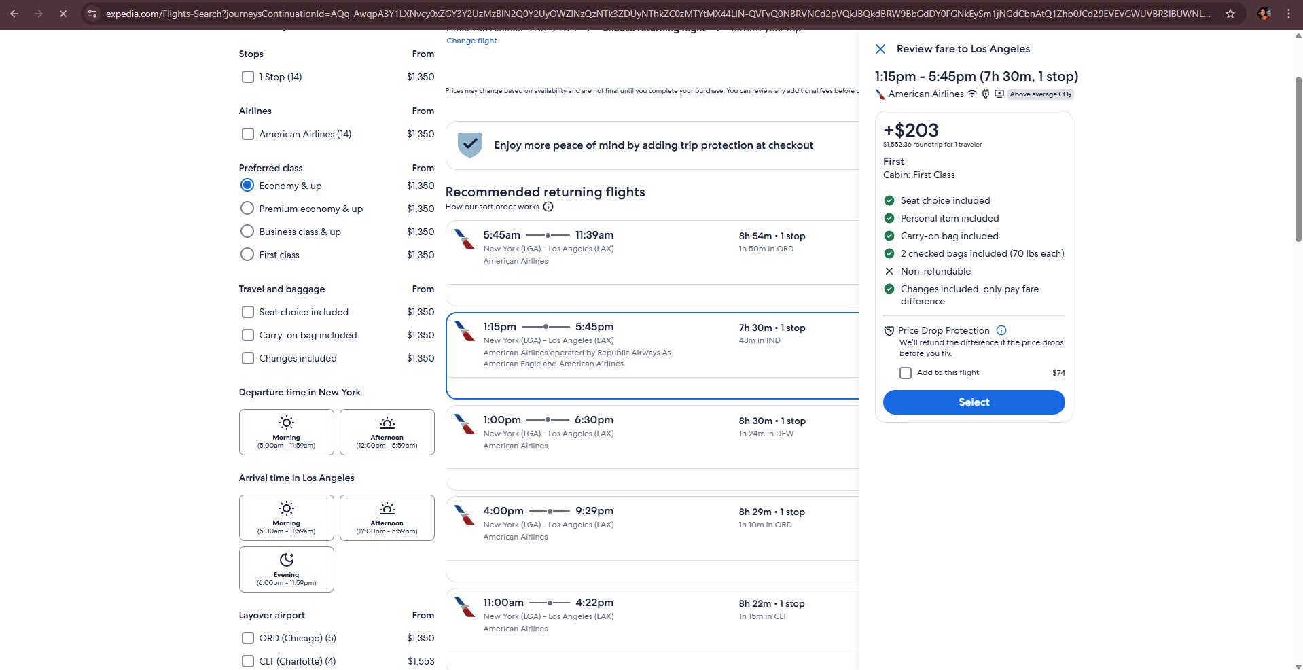Check CLT (Charlotte) layover filter

[248, 661]
